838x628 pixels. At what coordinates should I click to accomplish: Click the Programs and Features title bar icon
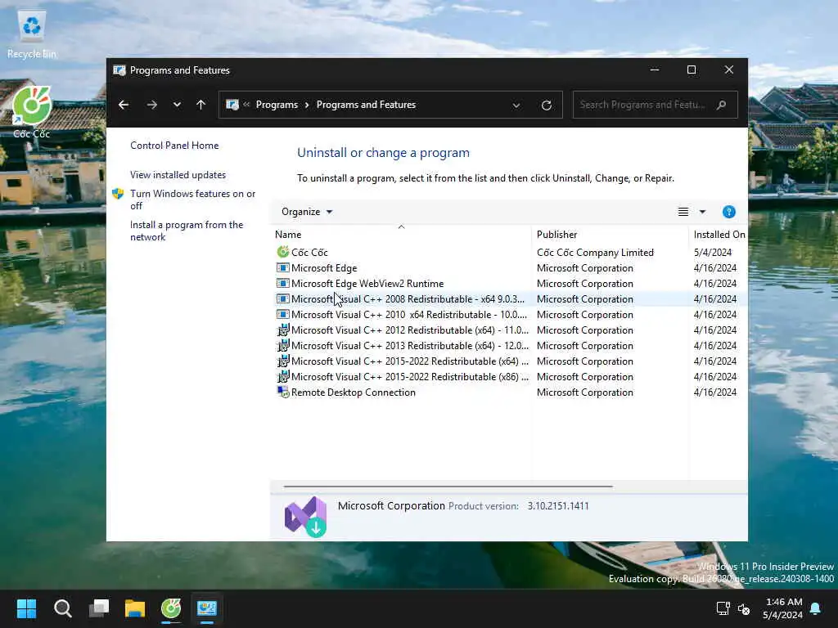pyautogui.click(x=119, y=70)
